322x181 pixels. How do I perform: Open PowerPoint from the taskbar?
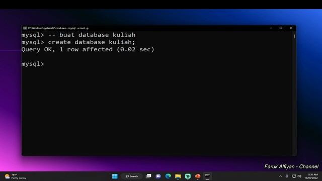[x=198, y=176]
